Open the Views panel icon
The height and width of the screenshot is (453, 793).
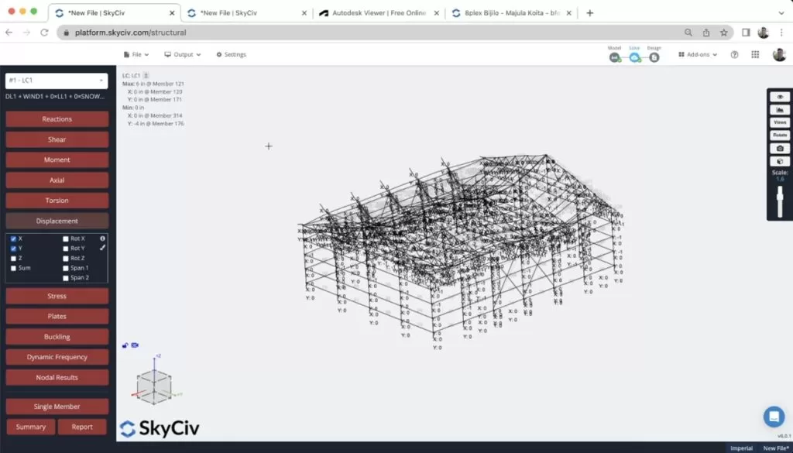tap(779, 122)
